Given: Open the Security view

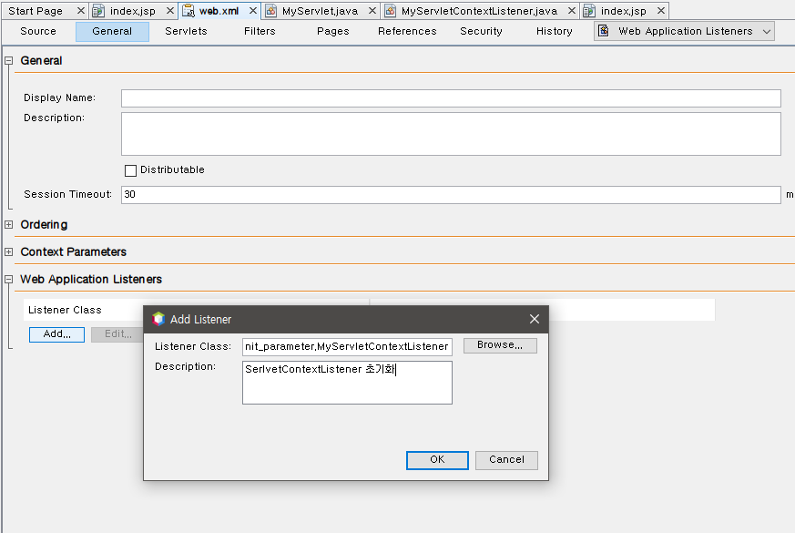Looking at the screenshot, I should pyautogui.click(x=481, y=32).
